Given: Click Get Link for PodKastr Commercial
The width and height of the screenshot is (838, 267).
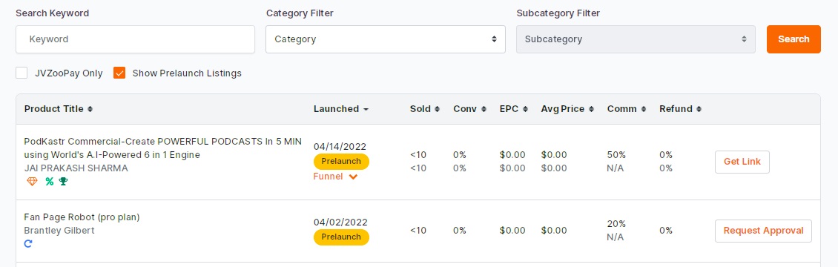Looking at the screenshot, I should pos(742,162).
